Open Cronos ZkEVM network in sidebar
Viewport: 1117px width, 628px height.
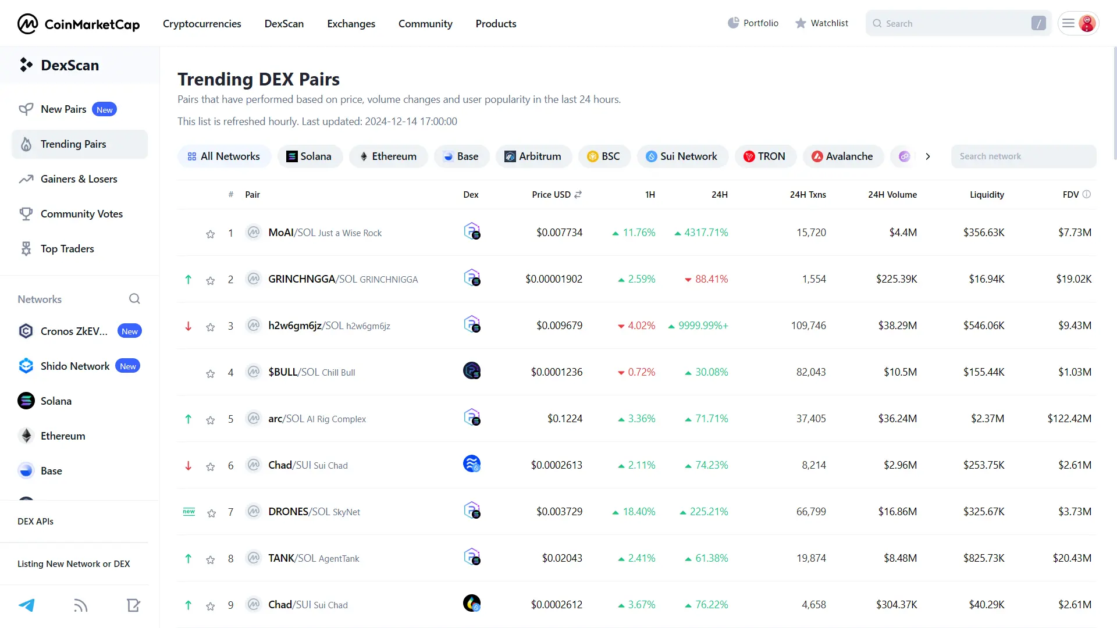80,331
